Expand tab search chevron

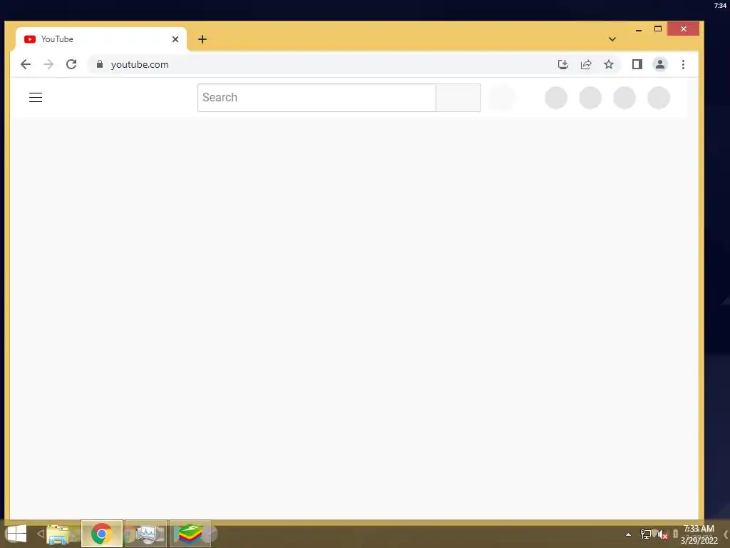612,39
